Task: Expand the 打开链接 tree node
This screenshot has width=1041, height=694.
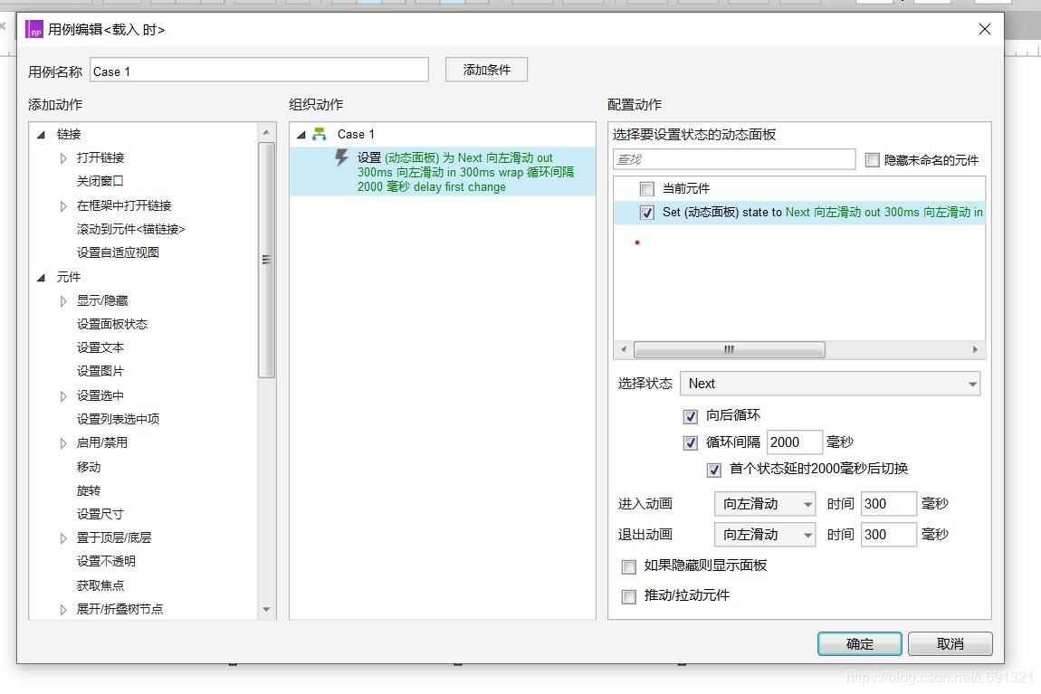Action: tap(63, 158)
